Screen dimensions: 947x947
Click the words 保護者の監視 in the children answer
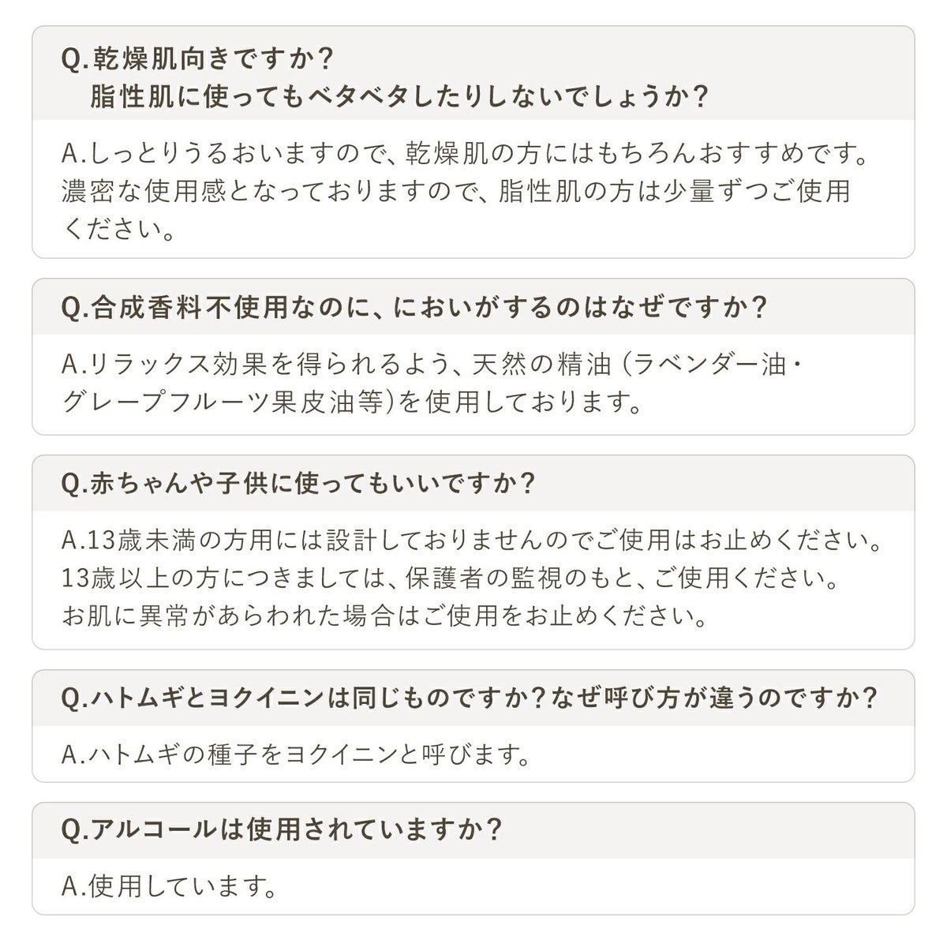pyautogui.click(x=493, y=578)
